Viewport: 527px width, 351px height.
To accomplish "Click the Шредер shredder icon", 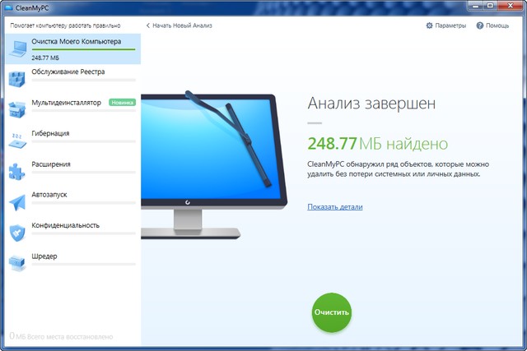I will click(x=16, y=263).
